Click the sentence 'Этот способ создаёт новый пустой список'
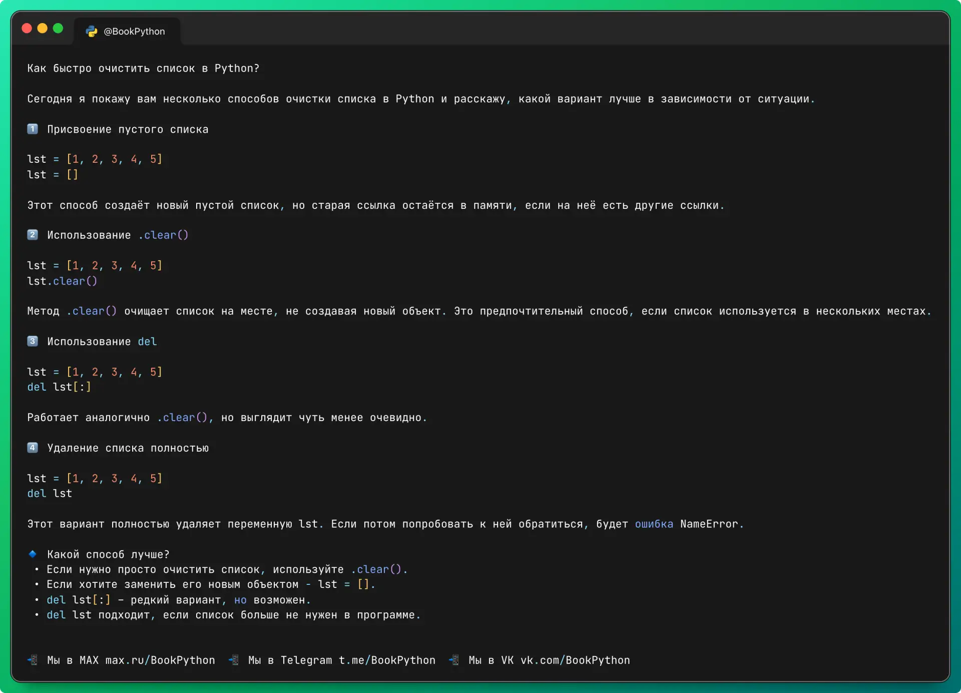The height and width of the screenshot is (693, 961). (x=376, y=206)
